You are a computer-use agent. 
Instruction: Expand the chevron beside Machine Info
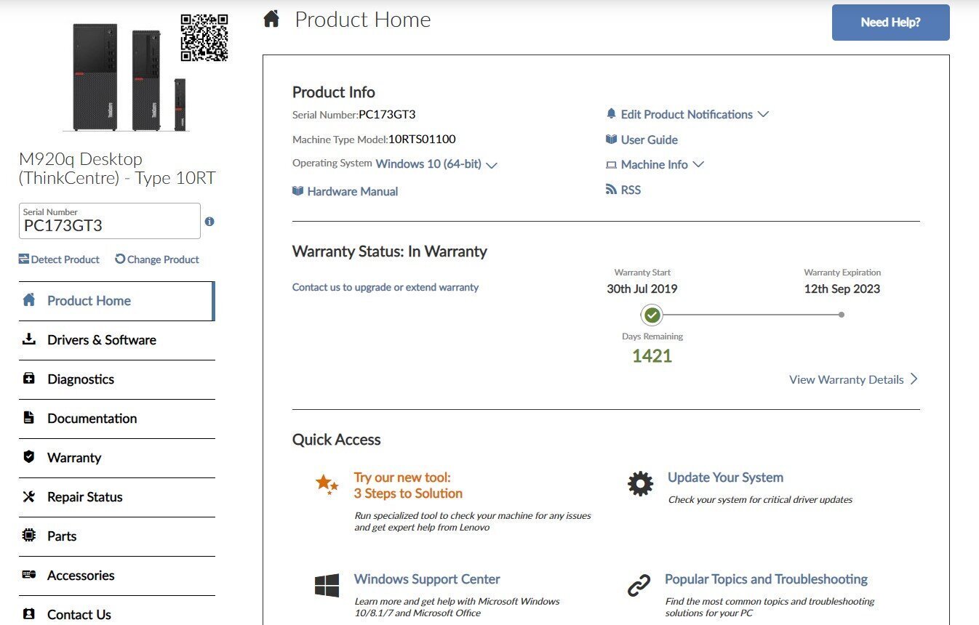tap(698, 164)
